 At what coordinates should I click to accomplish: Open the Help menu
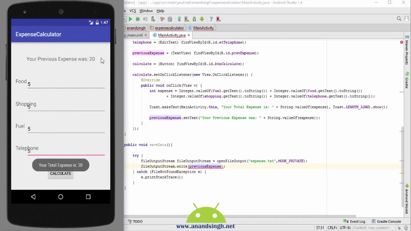coord(160,11)
